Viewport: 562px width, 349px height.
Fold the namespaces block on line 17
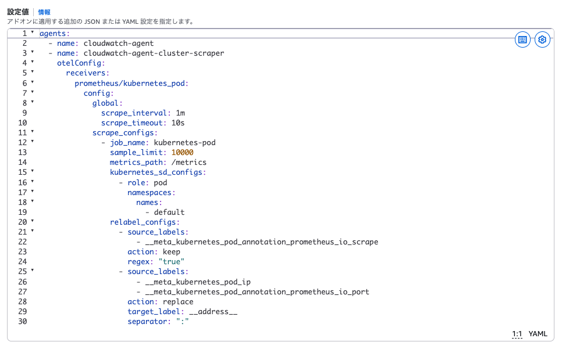click(x=33, y=192)
